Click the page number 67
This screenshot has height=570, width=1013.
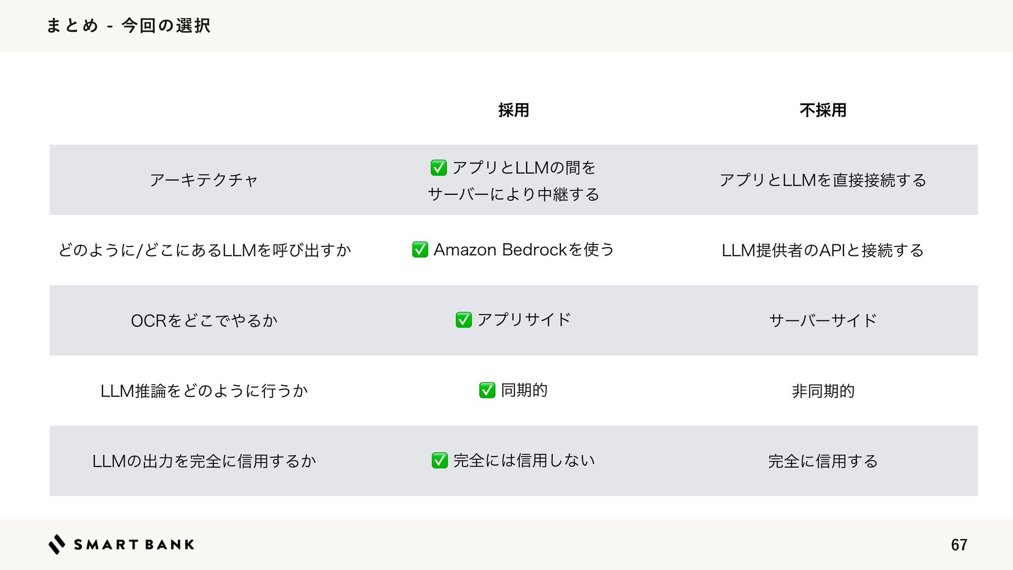click(x=959, y=545)
